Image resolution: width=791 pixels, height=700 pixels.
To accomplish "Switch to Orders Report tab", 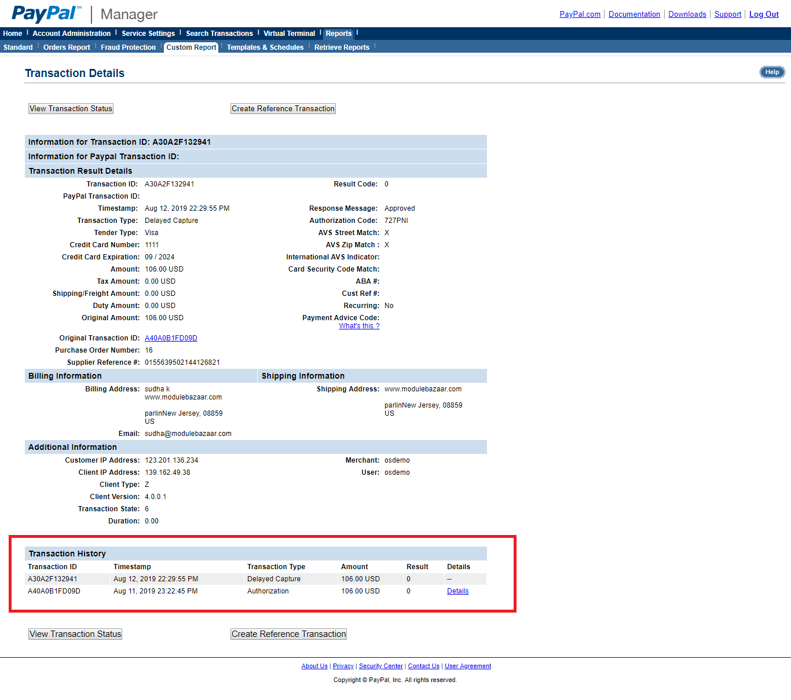I will point(67,47).
